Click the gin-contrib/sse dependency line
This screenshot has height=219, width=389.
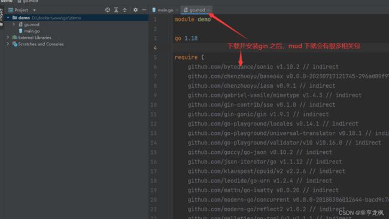click(x=262, y=105)
